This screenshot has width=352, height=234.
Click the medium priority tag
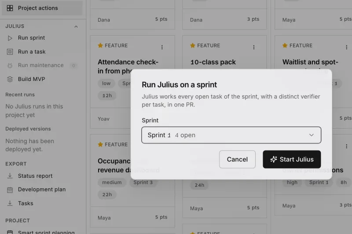[112, 183]
